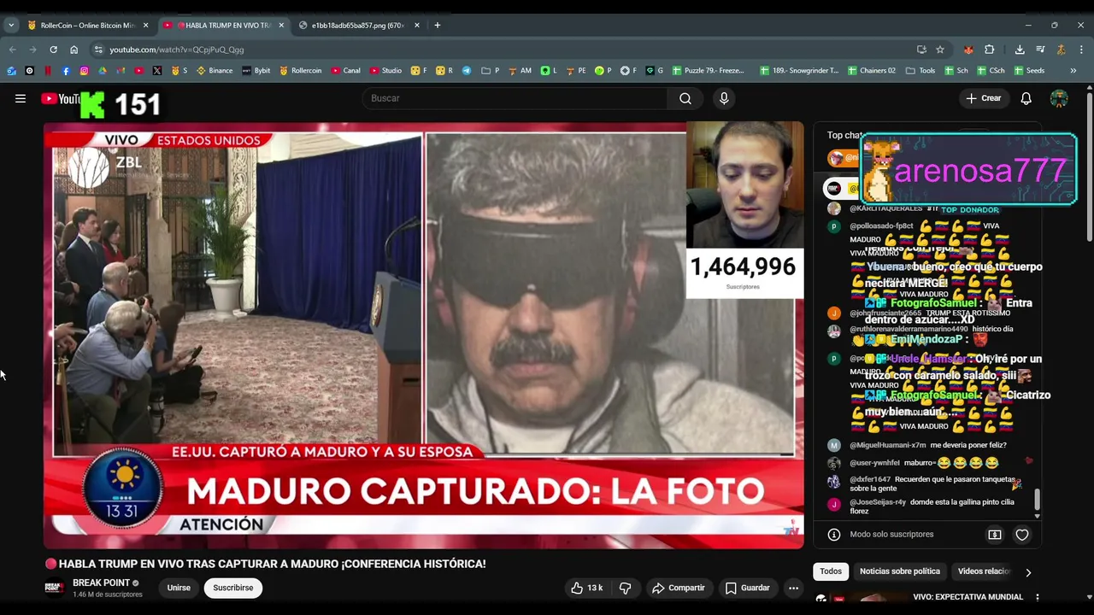Image resolution: width=1094 pixels, height=615 pixels.
Task: Open Canal bookmark
Action: [345, 71]
